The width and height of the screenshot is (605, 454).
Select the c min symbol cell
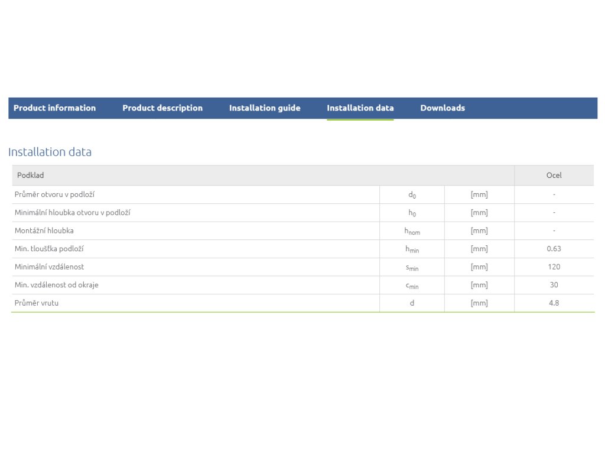[412, 286]
